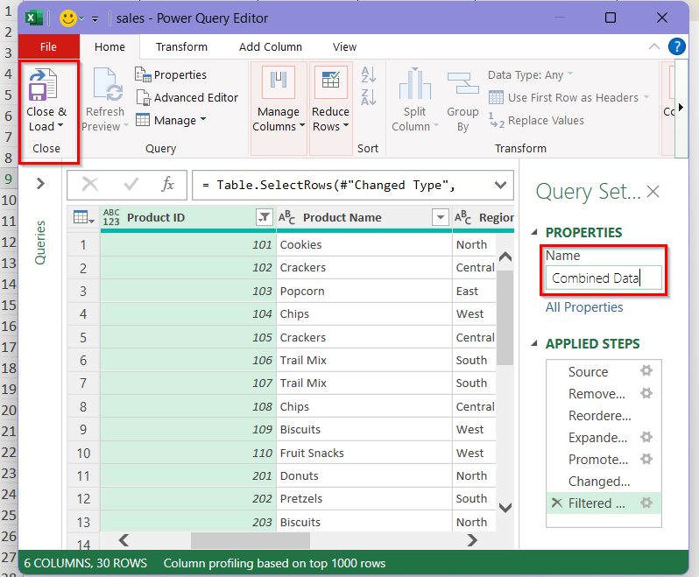Click the Close & Load icon
699x577 pixels.
43,85
